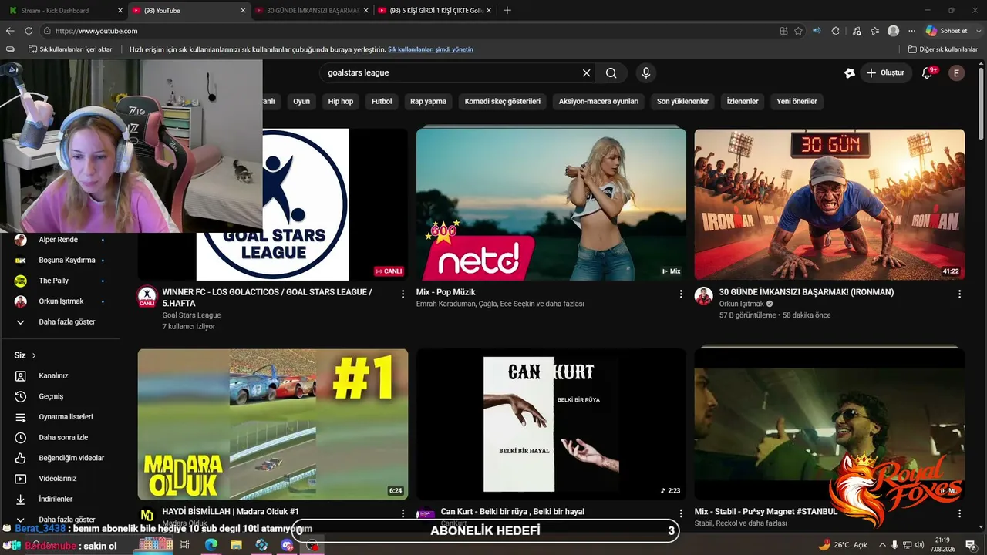Click the Oluştur create button
This screenshot has width=987, height=555.
click(x=884, y=72)
